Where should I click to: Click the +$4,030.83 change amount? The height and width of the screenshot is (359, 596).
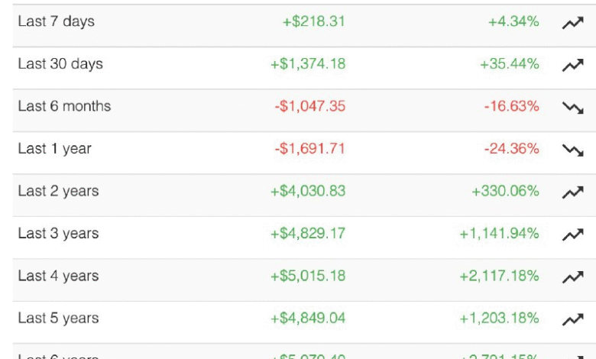[x=308, y=191]
